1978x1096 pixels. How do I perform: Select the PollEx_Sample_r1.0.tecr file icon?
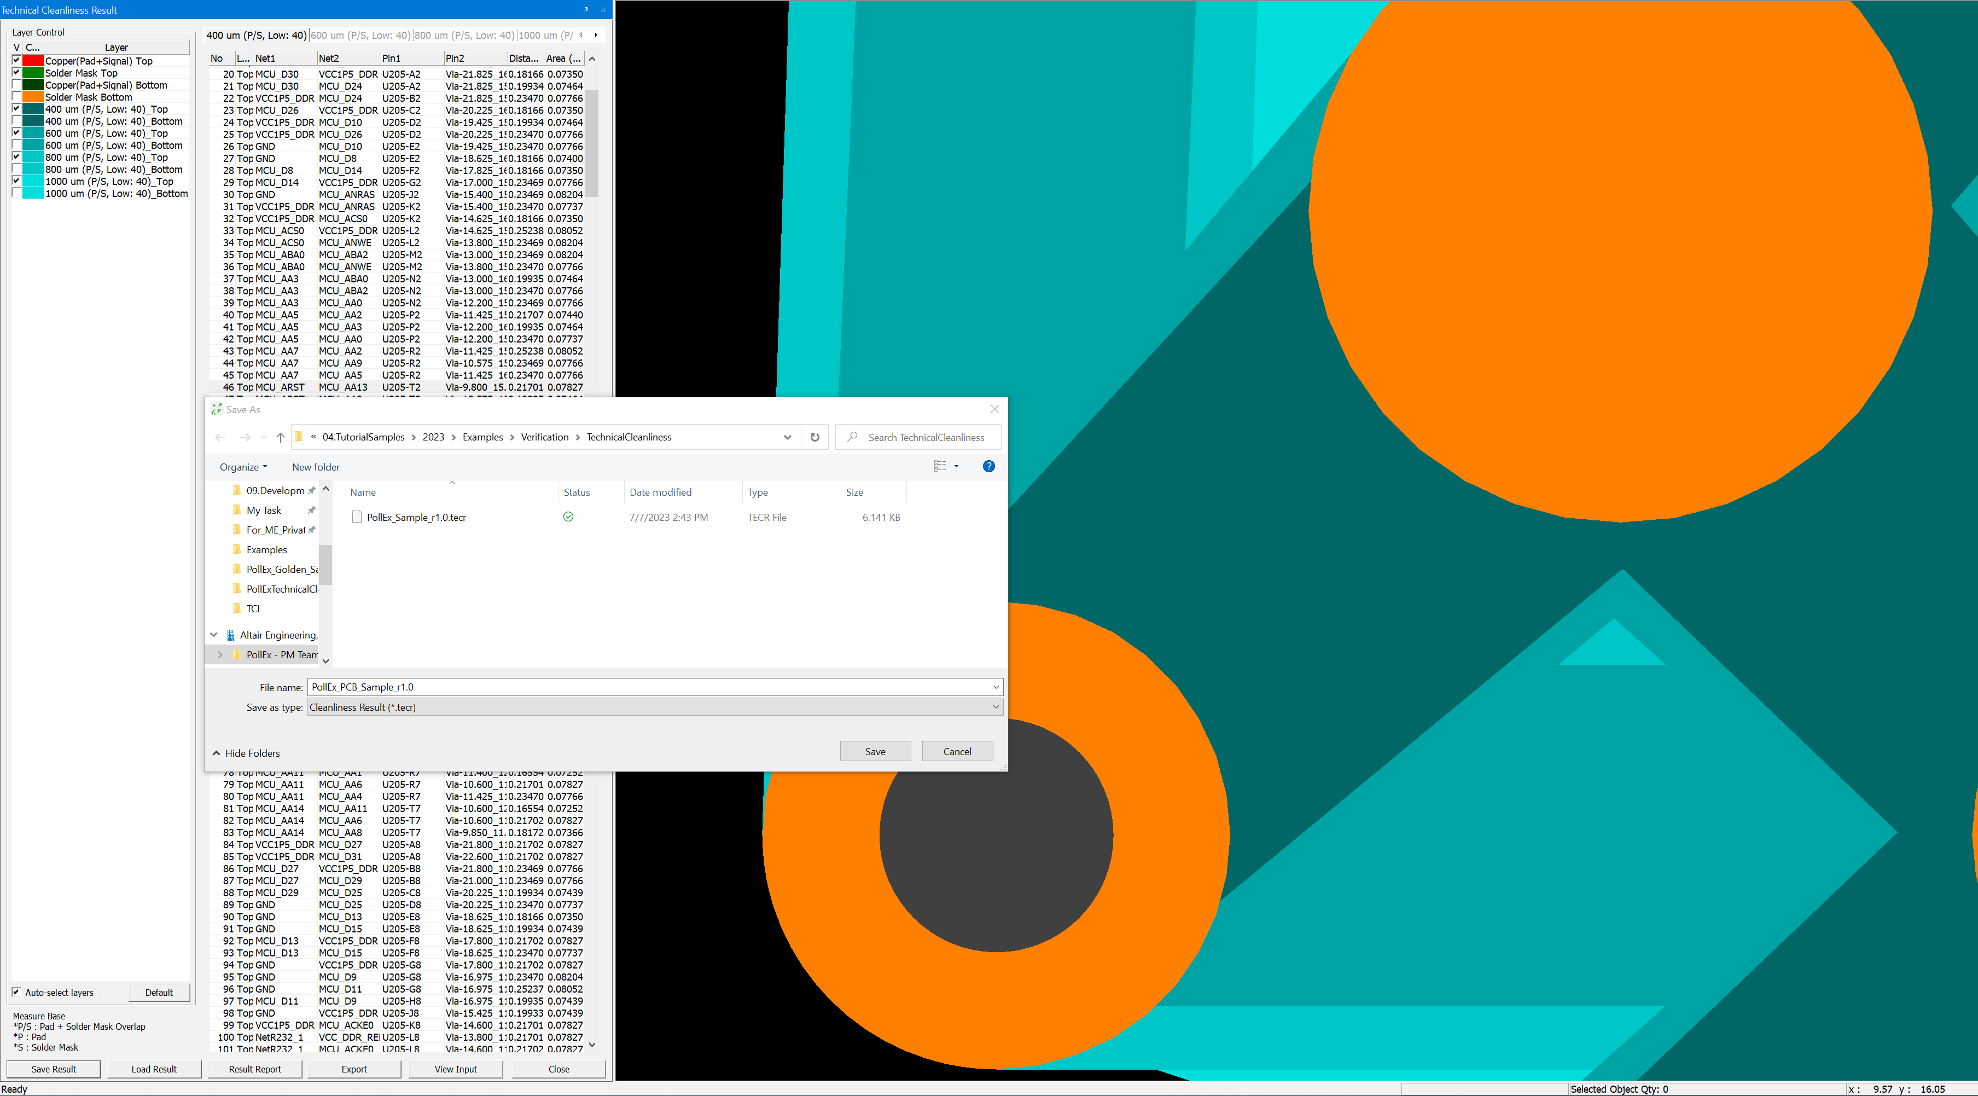pos(356,517)
